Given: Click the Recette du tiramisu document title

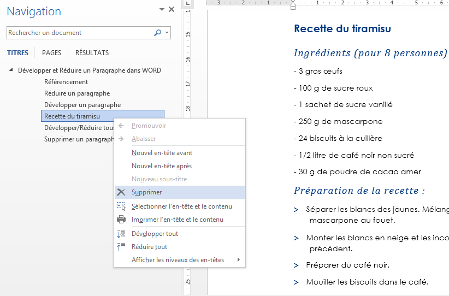Looking at the screenshot, I should (342, 29).
